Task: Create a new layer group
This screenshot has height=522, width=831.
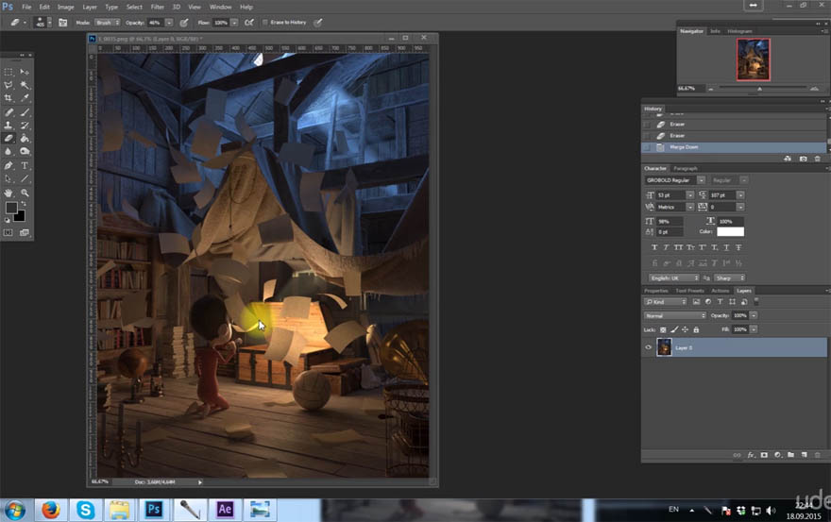Action: [x=790, y=455]
